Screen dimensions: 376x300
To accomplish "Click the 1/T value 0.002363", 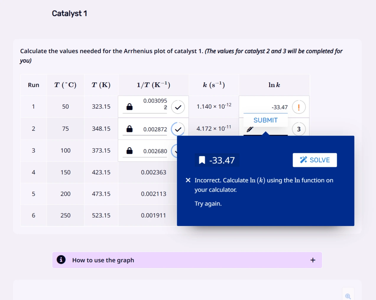I will click(153, 172).
